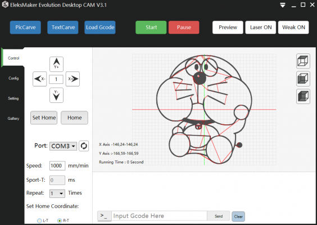Switch to half-shaded cube view
The height and width of the screenshot is (225, 317).
pos(303,79)
